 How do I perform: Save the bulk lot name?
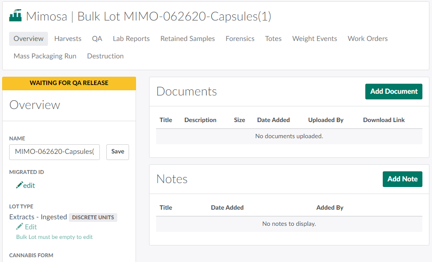click(118, 152)
